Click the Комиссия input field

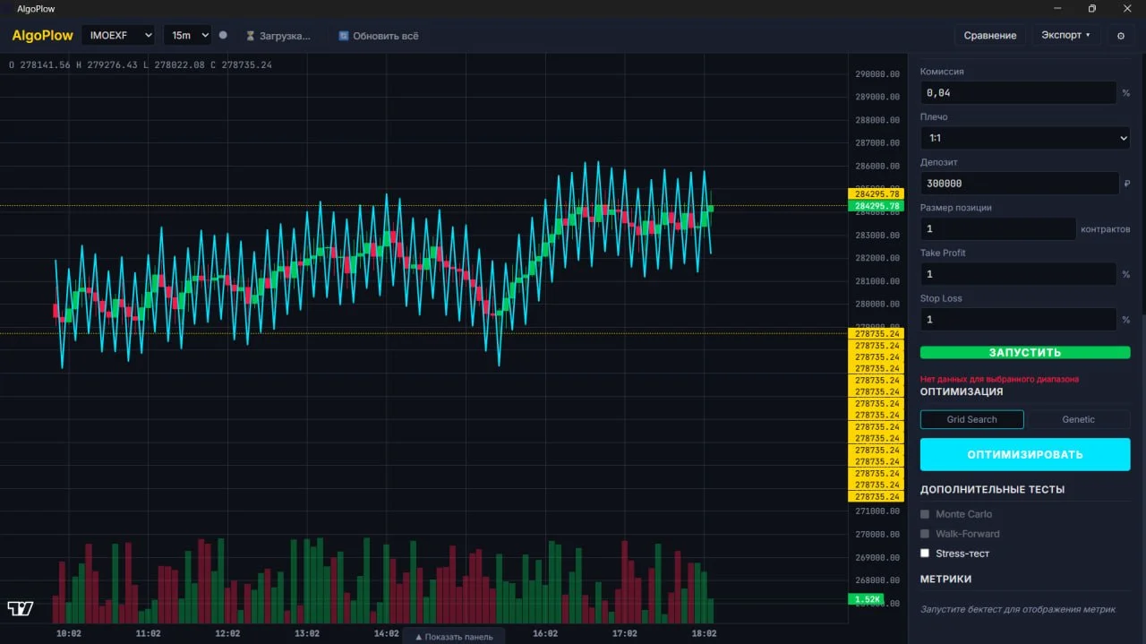coord(1019,93)
